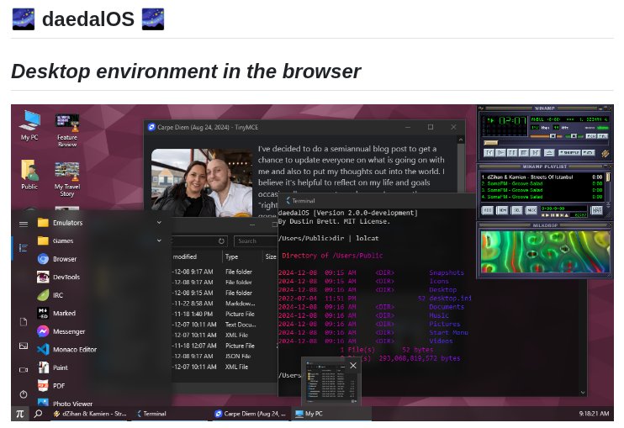Viewport: 624px width, 428px height.
Task: Click the Winamp lightning bolt logo icon
Action: click(605, 154)
